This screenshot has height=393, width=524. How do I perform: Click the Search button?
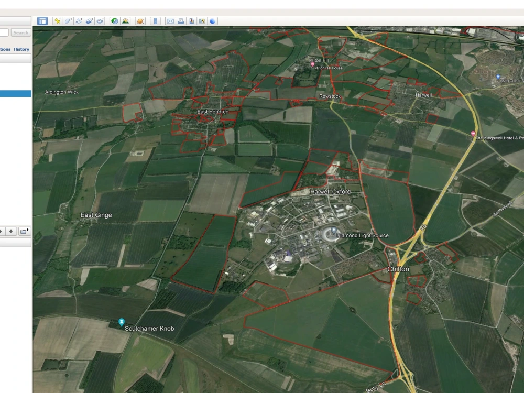click(21, 32)
